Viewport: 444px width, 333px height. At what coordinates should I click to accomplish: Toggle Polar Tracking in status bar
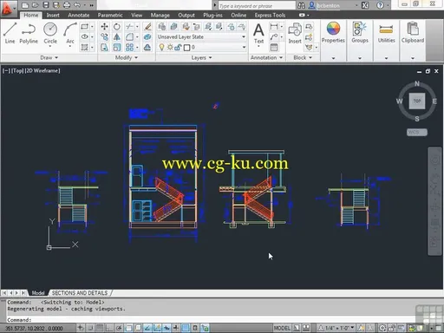tap(119, 328)
